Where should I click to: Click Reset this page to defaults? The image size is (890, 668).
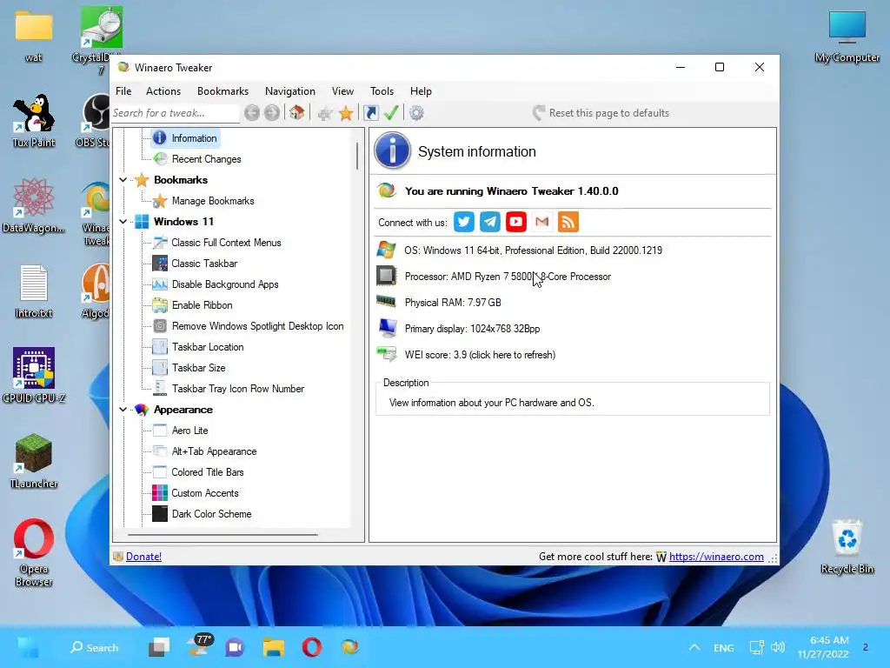[601, 113]
